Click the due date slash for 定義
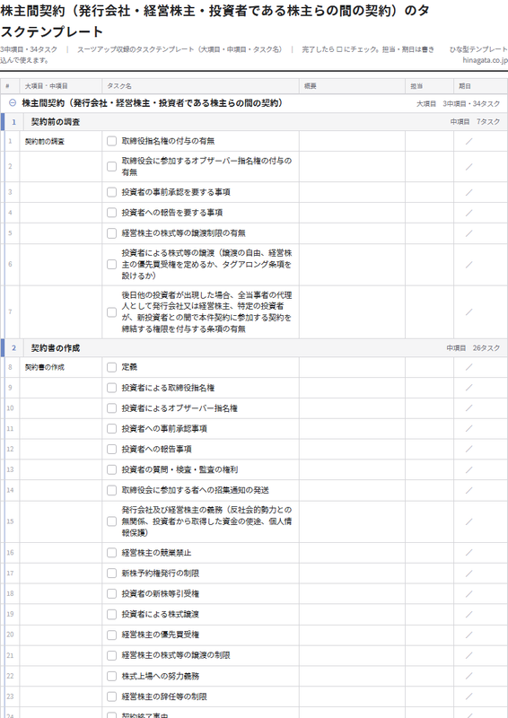Screen dimensions: 508x718 click(x=469, y=367)
